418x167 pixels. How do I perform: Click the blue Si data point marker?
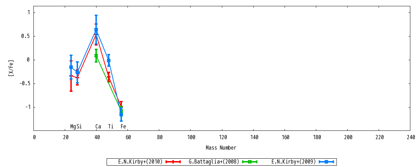coord(77,72)
